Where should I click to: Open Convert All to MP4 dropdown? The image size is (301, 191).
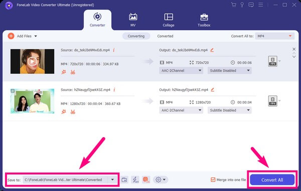[275, 36]
